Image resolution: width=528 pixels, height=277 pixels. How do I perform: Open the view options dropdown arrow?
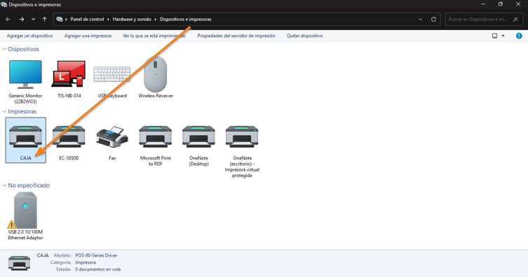click(503, 36)
